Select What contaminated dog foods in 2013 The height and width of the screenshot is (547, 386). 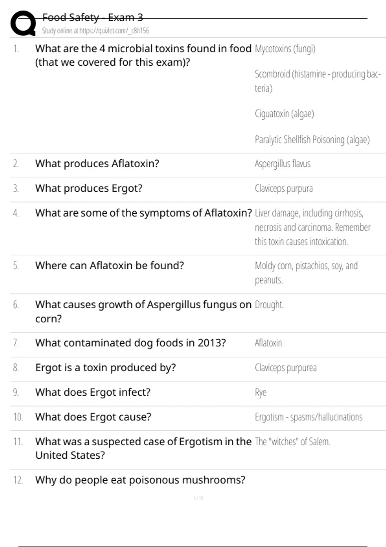click(131, 343)
